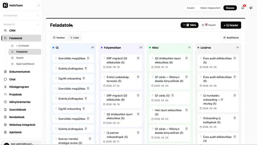The height and width of the screenshot is (145, 257).
Task: Select the Kanban view tab
Action: tap(59, 38)
